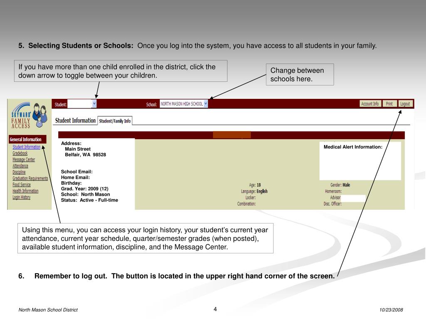Go to the Food Service link

click(22, 184)
